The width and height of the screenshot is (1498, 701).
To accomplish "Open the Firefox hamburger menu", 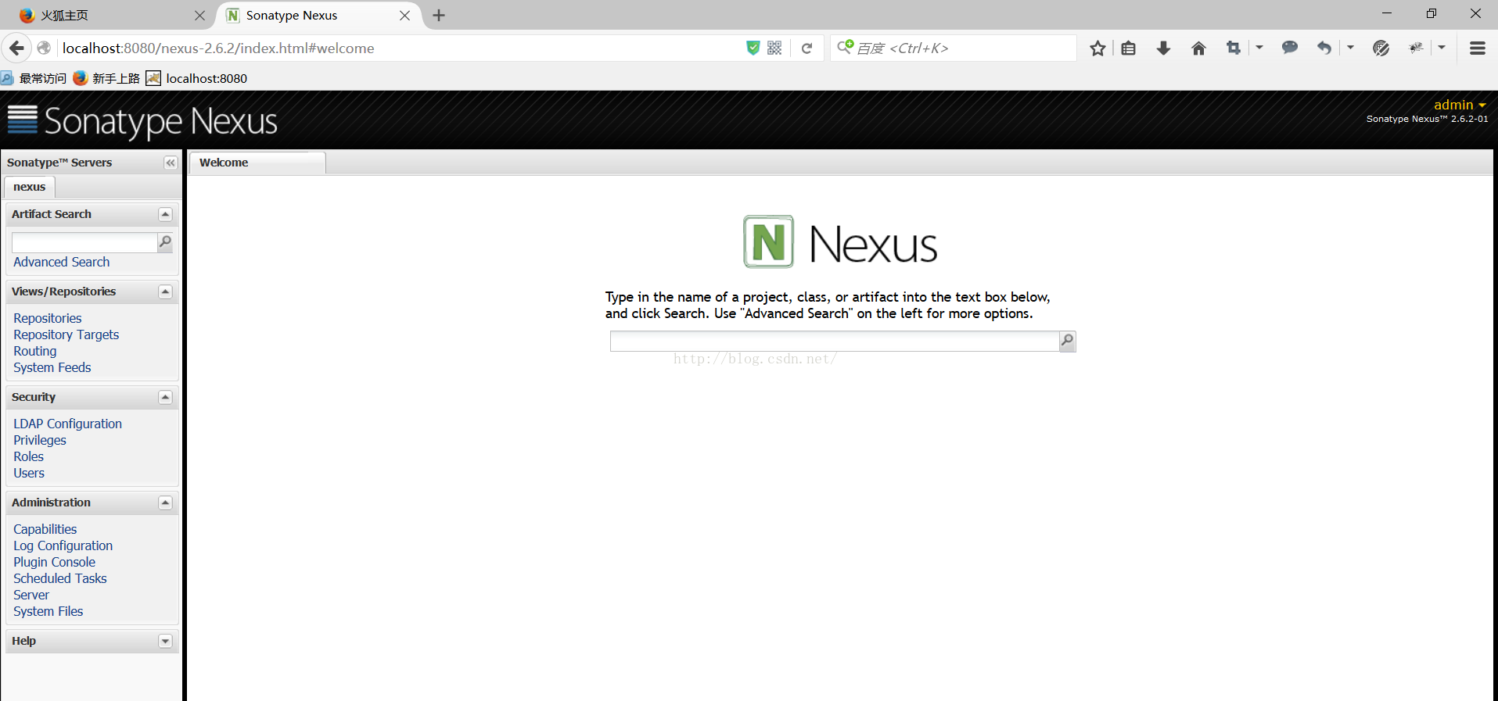I will 1477,48.
